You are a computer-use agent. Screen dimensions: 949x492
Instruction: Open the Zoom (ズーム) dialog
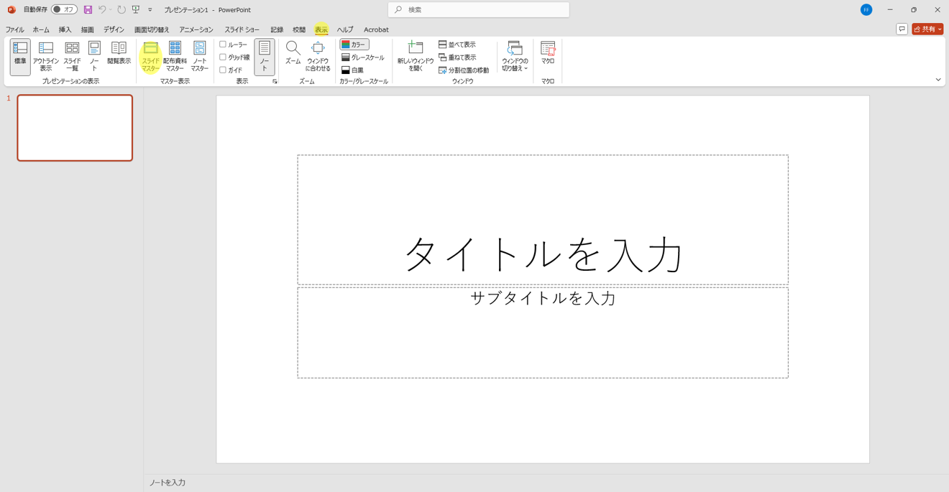pyautogui.click(x=293, y=53)
